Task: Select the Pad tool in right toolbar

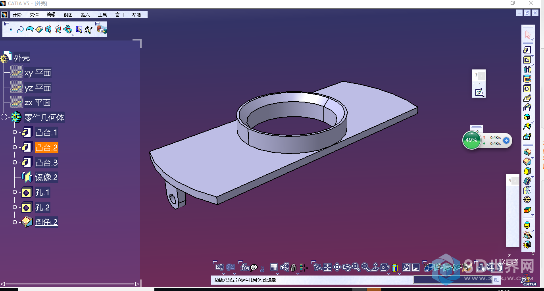Action: click(x=527, y=50)
